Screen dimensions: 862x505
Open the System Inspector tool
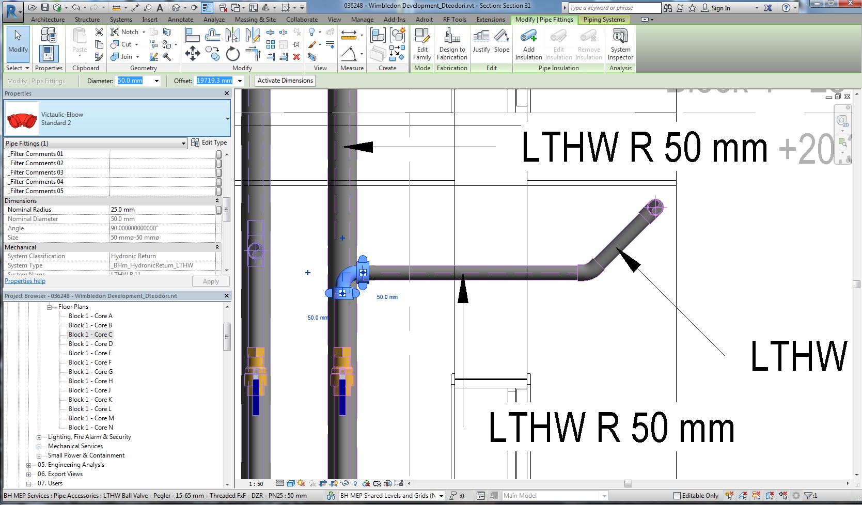coord(620,44)
